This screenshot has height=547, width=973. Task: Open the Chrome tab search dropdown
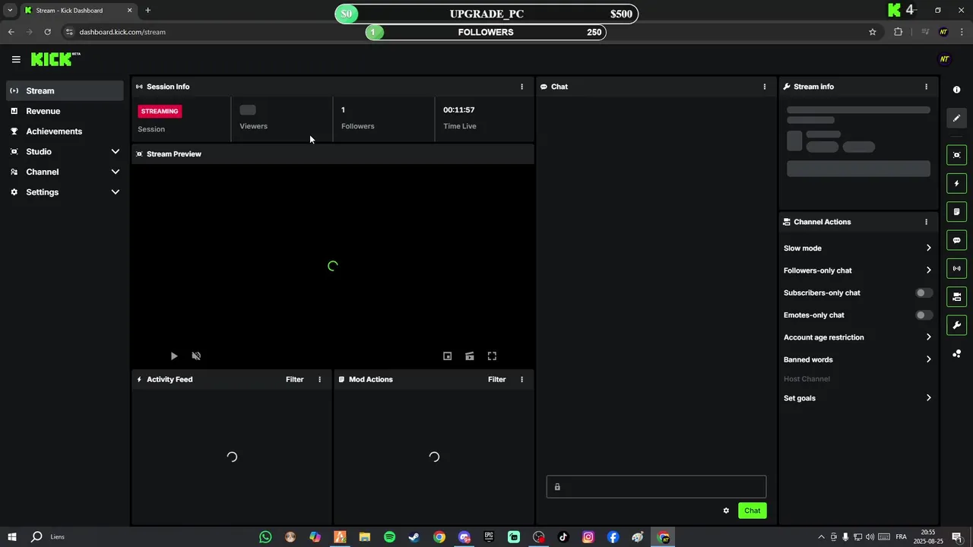[x=10, y=11]
